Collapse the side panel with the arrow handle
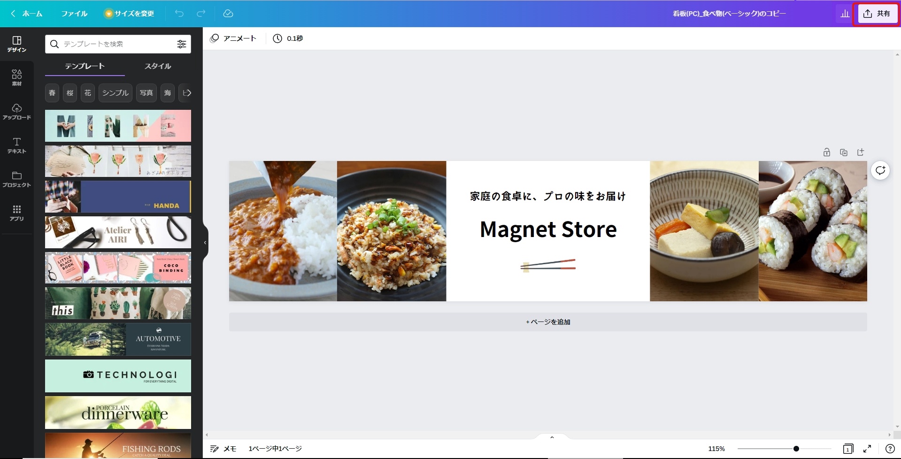The height and width of the screenshot is (459, 901). click(205, 243)
